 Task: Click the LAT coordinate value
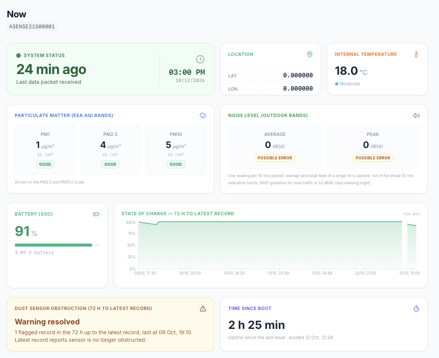pos(298,75)
